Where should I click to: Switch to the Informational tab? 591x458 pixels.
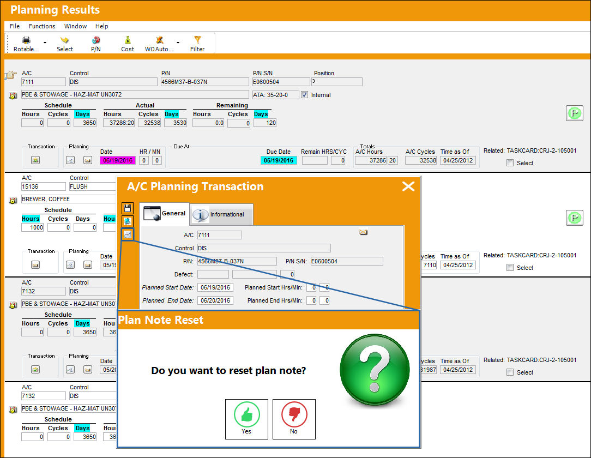tap(221, 214)
